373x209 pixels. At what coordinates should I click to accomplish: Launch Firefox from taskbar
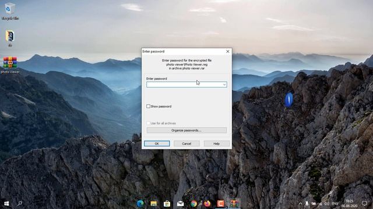pos(207,204)
